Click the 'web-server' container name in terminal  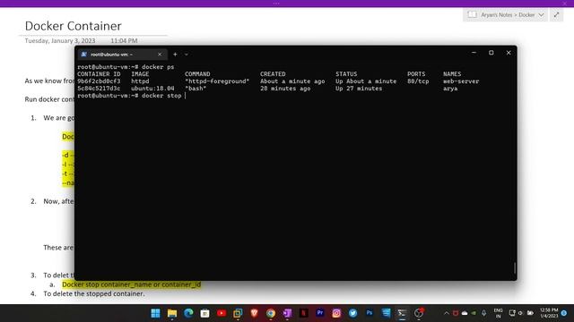point(461,81)
